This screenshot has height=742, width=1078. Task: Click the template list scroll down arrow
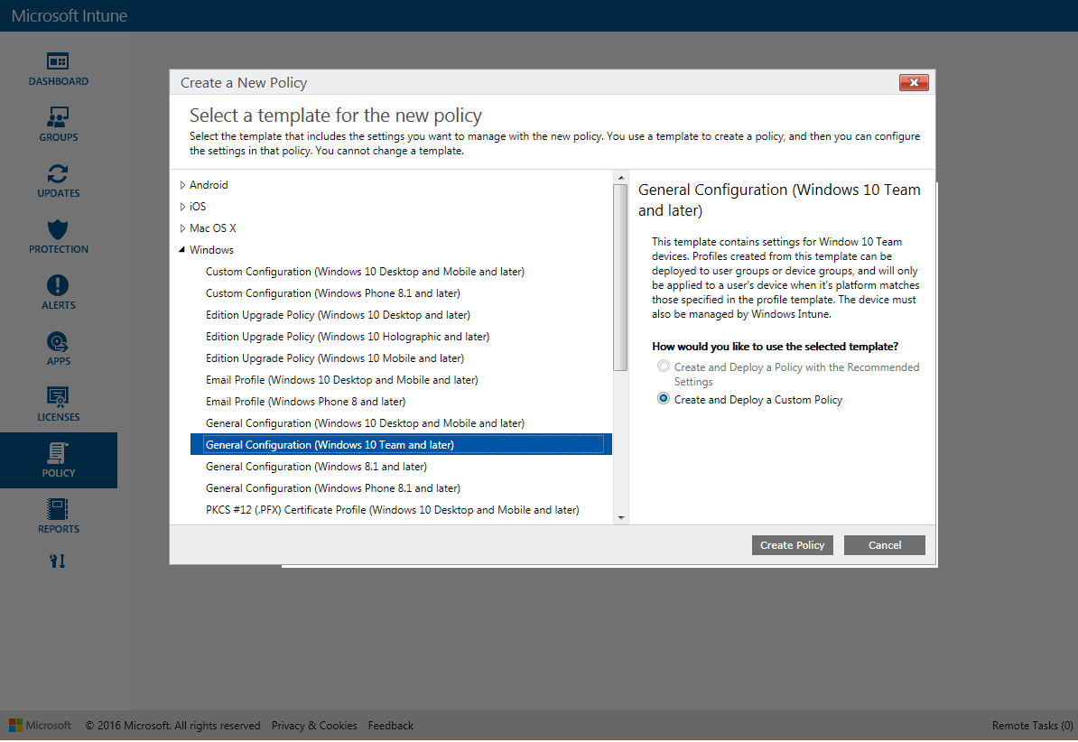click(620, 517)
